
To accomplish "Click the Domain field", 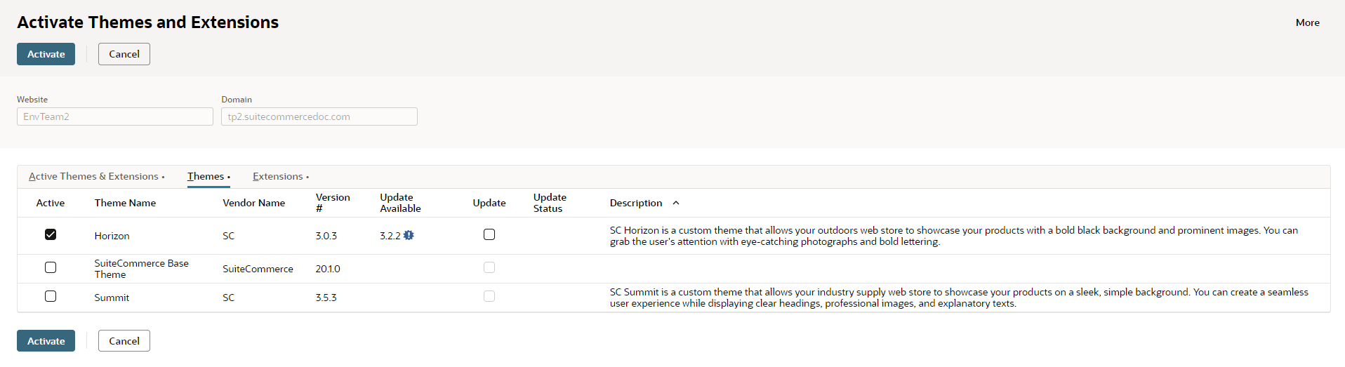I will (x=319, y=116).
